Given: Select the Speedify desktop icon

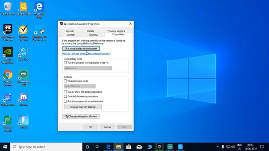Looking at the screenshot, I should [24, 54].
